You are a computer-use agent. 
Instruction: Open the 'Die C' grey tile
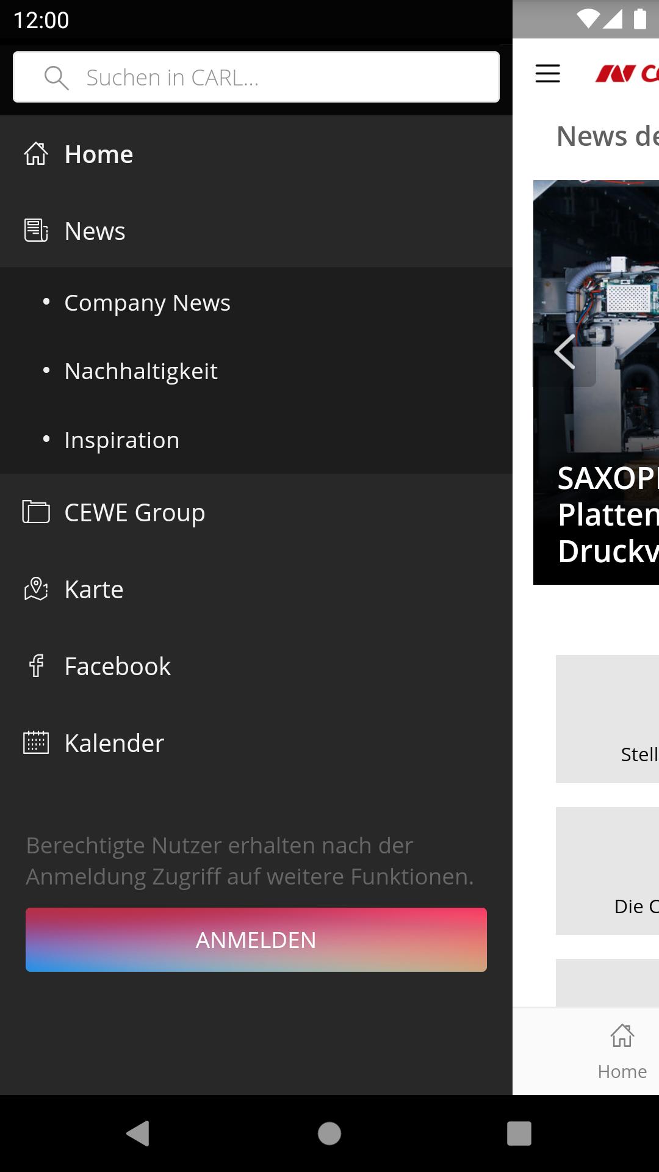607,871
